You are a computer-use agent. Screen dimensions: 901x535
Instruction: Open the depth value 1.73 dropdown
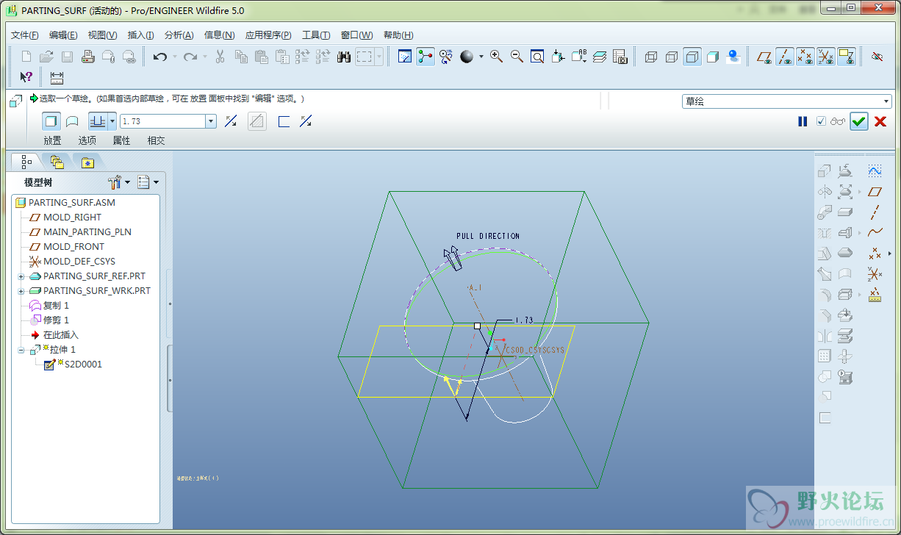click(x=211, y=121)
